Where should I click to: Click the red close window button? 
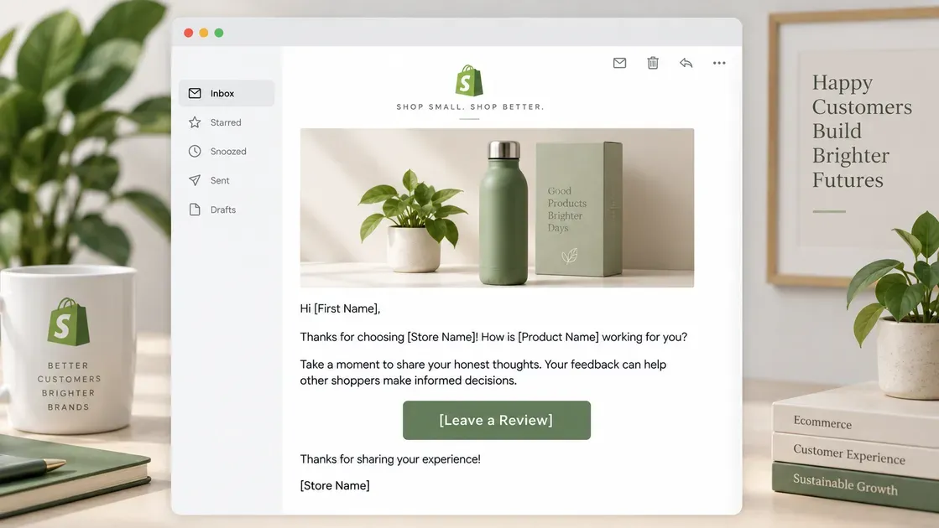pos(189,33)
